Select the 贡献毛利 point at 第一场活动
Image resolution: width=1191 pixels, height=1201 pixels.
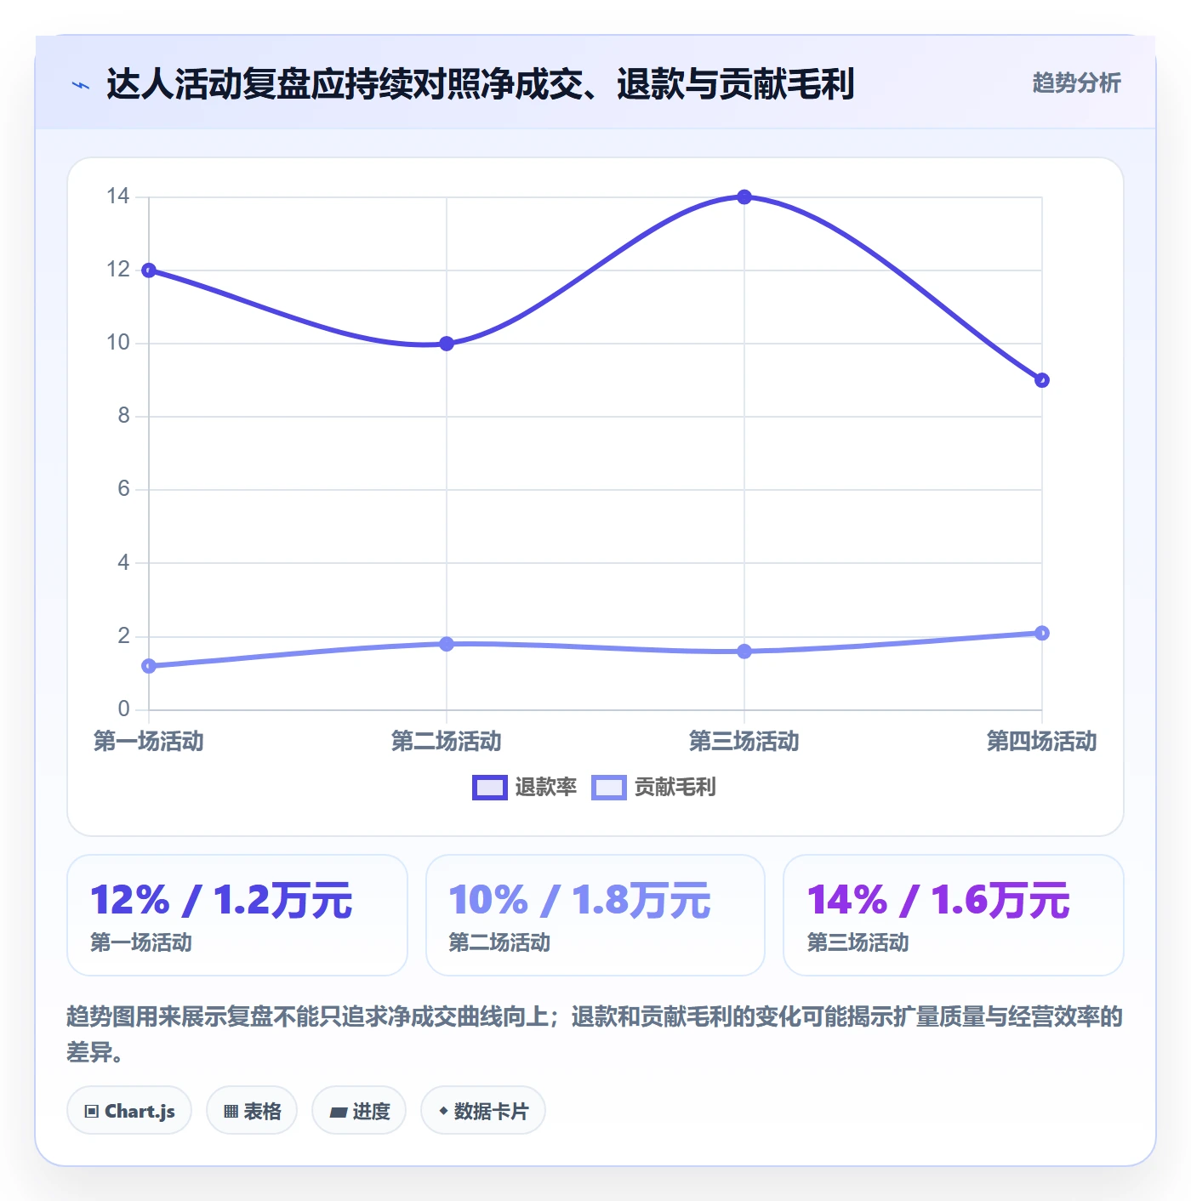(x=149, y=666)
